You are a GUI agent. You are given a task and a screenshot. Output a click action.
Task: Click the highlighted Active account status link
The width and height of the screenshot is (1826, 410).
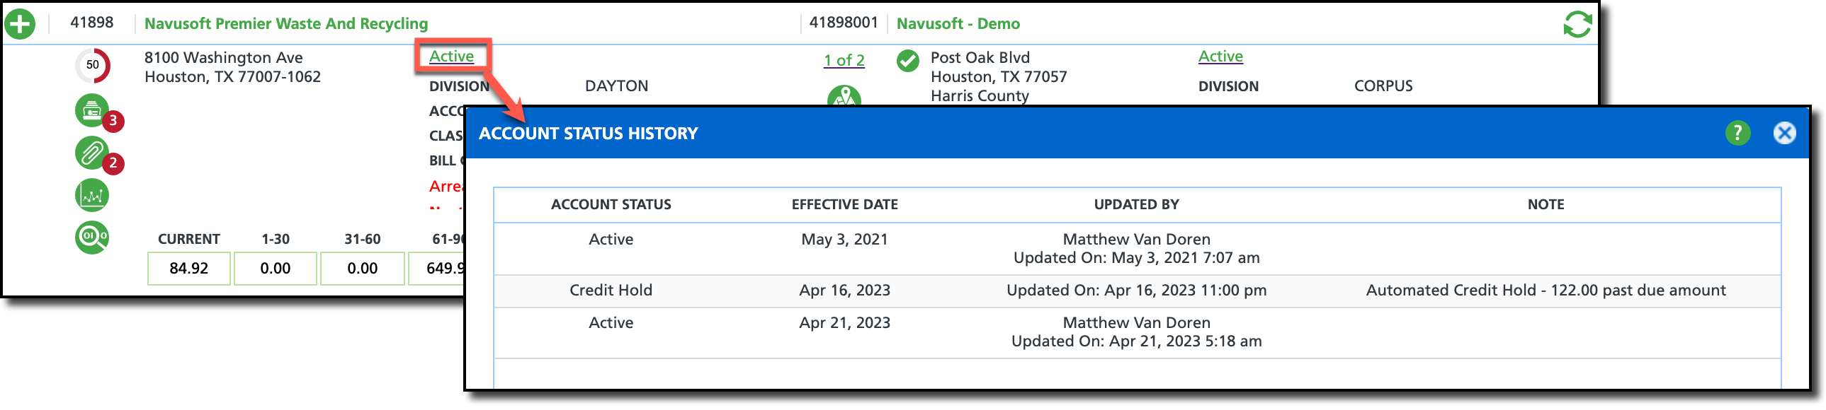click(451, 56)
